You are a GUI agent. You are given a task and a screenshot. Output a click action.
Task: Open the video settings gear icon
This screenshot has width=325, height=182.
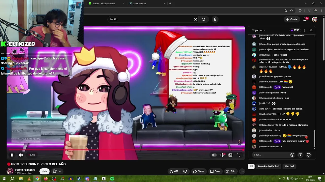click(x=222, y=155)
